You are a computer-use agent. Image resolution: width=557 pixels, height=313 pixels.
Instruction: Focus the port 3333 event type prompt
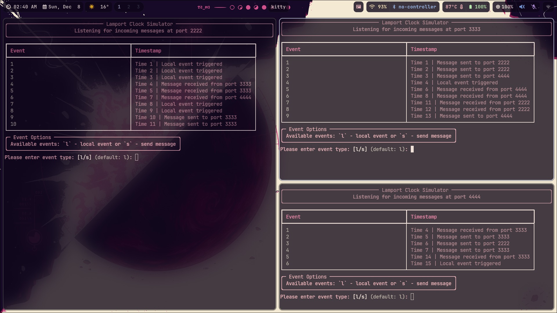tap(412, 149)
